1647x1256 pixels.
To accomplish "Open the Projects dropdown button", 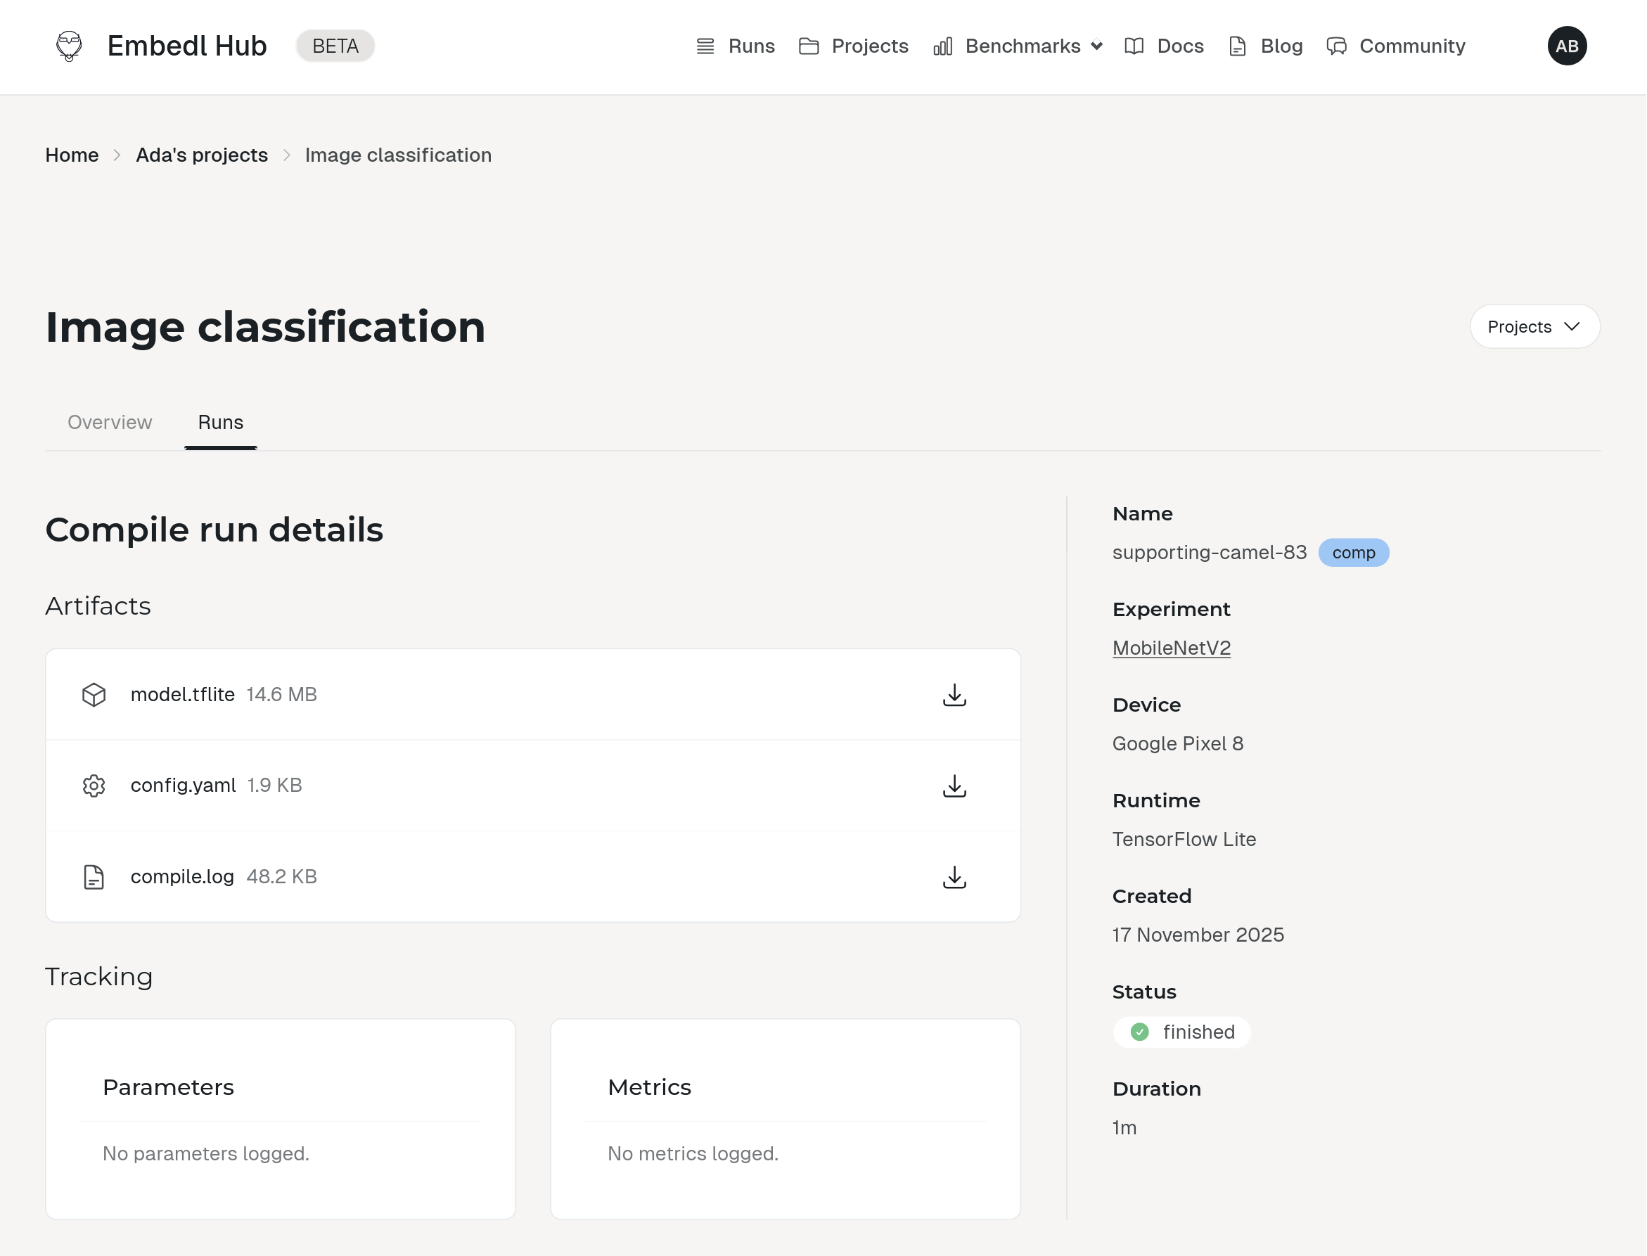I will tap(1534, 327).
